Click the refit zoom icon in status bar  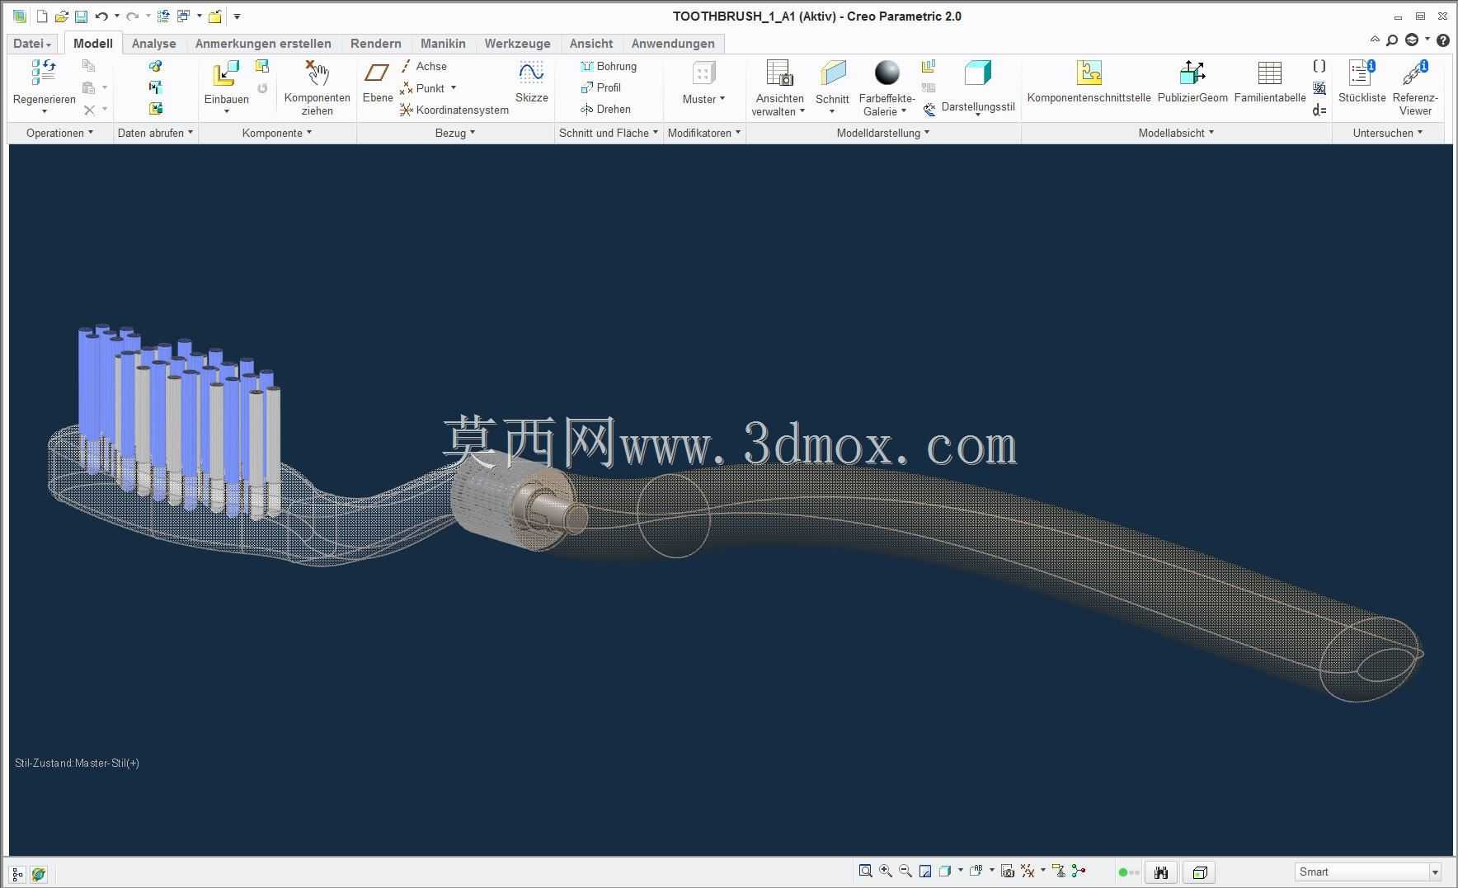click(x=865, y=871)
